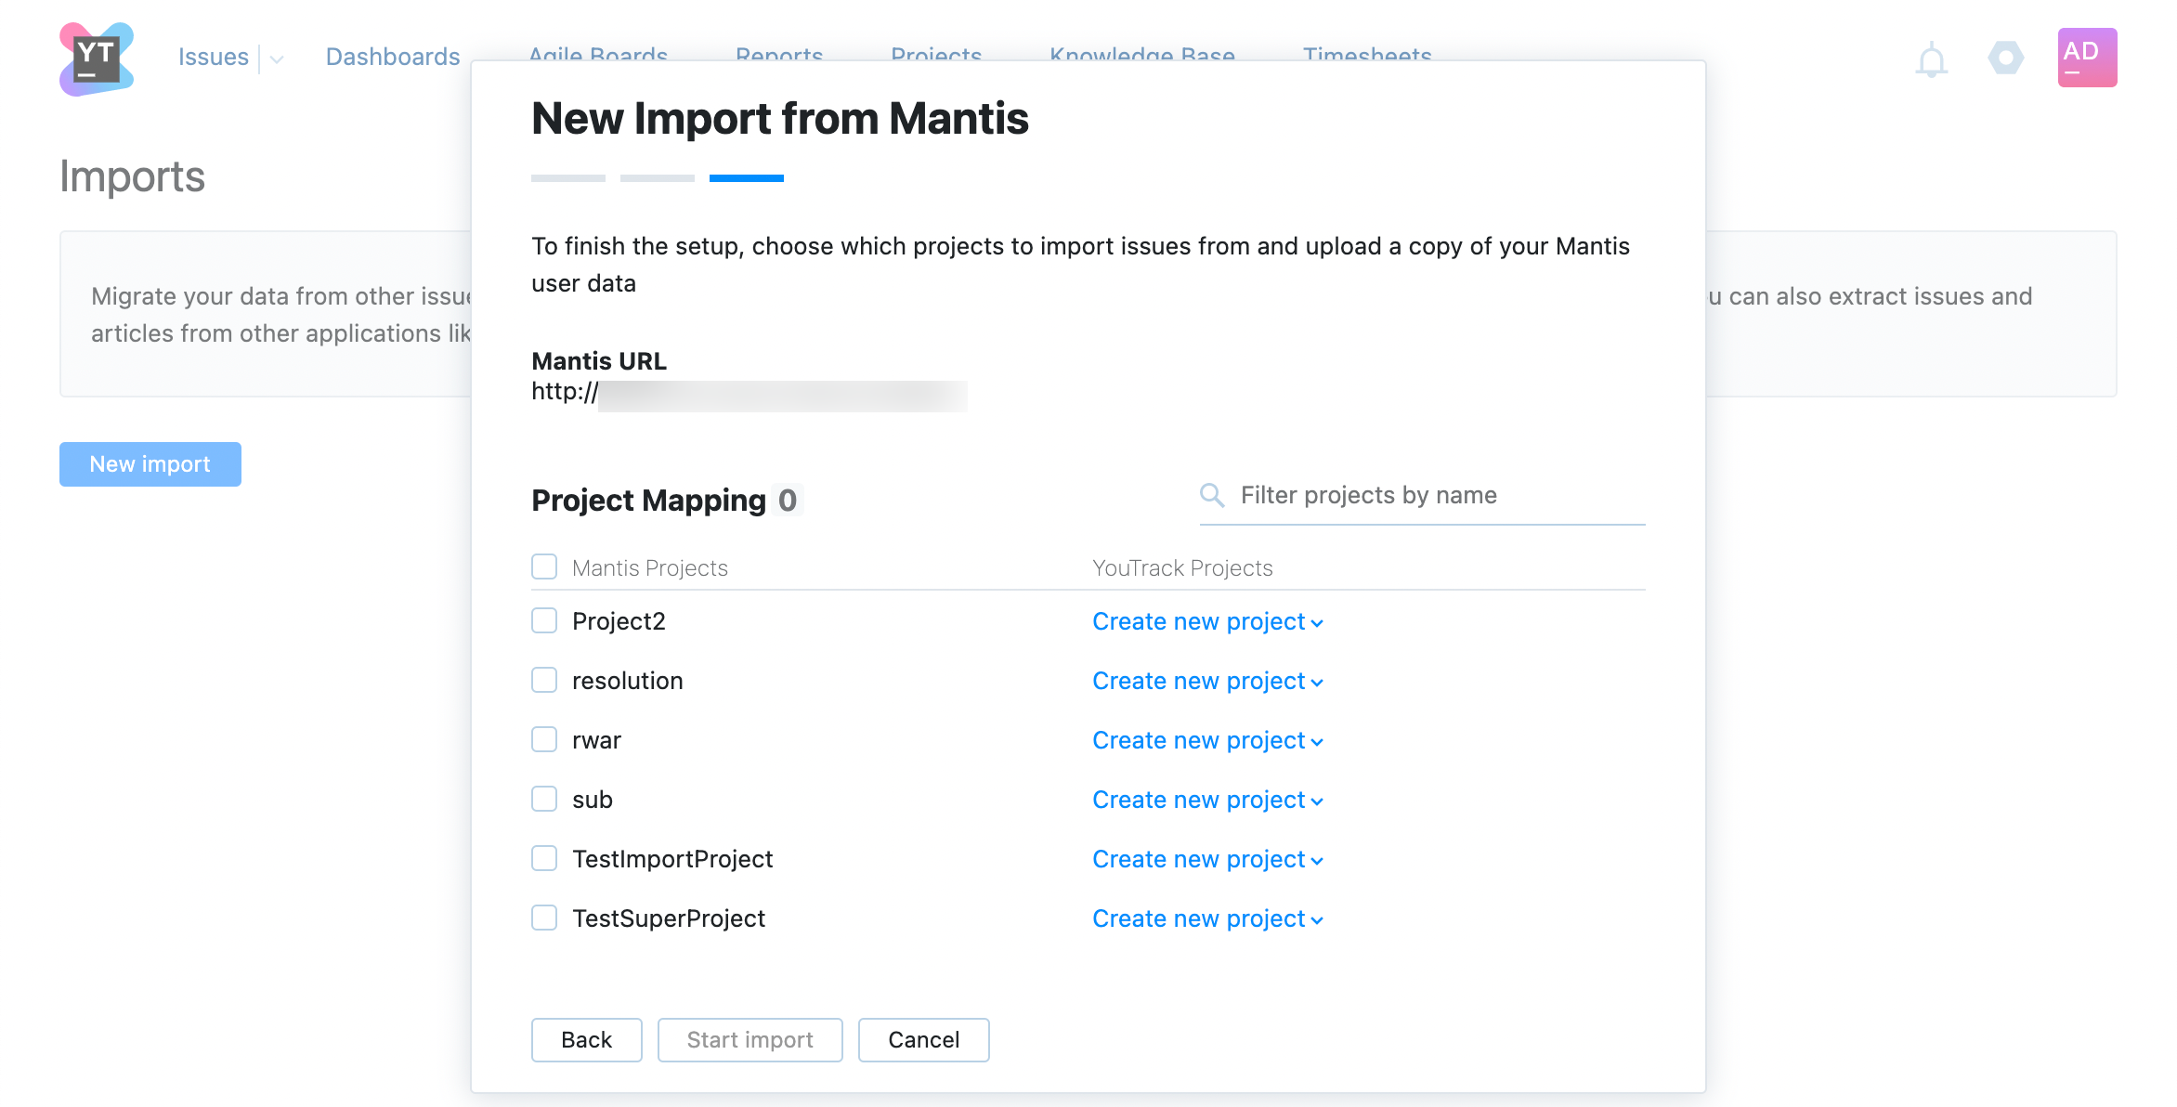Viewport: 2177px width, 1107px height.
Task: Open Projects menu item
Action: coord(936,53)
